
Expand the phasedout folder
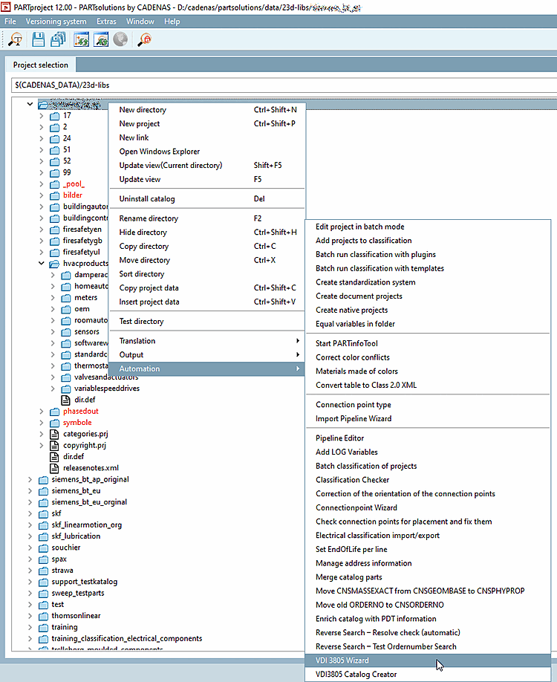click(42, 412)
